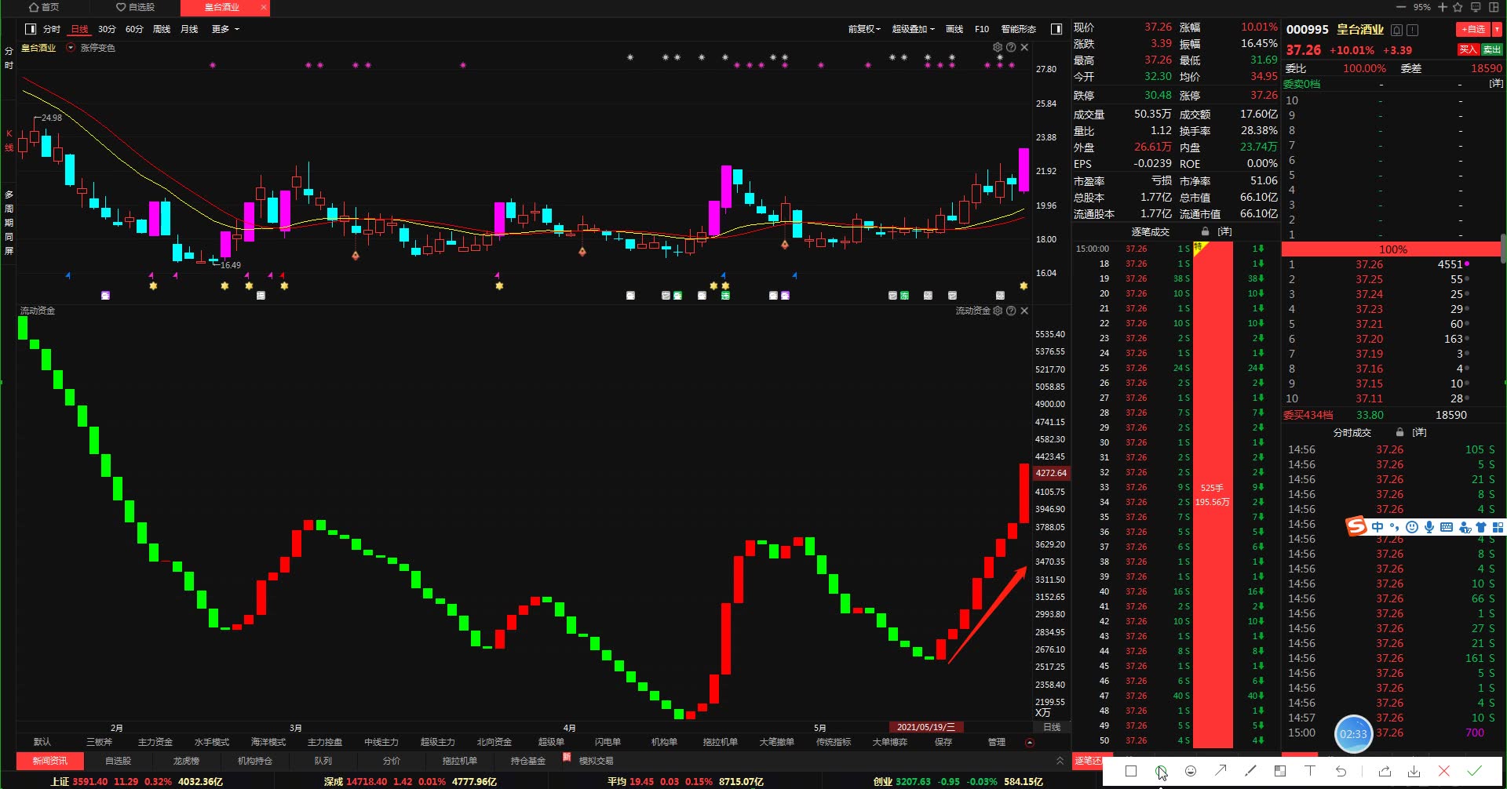Click the monitor display icon at top

[1476, 7]
